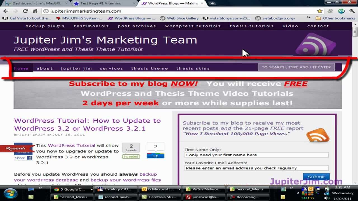Expand the Google Chrome taskbar group
Viewport: 358px width, 201px height.
click(x=91, y=189)
